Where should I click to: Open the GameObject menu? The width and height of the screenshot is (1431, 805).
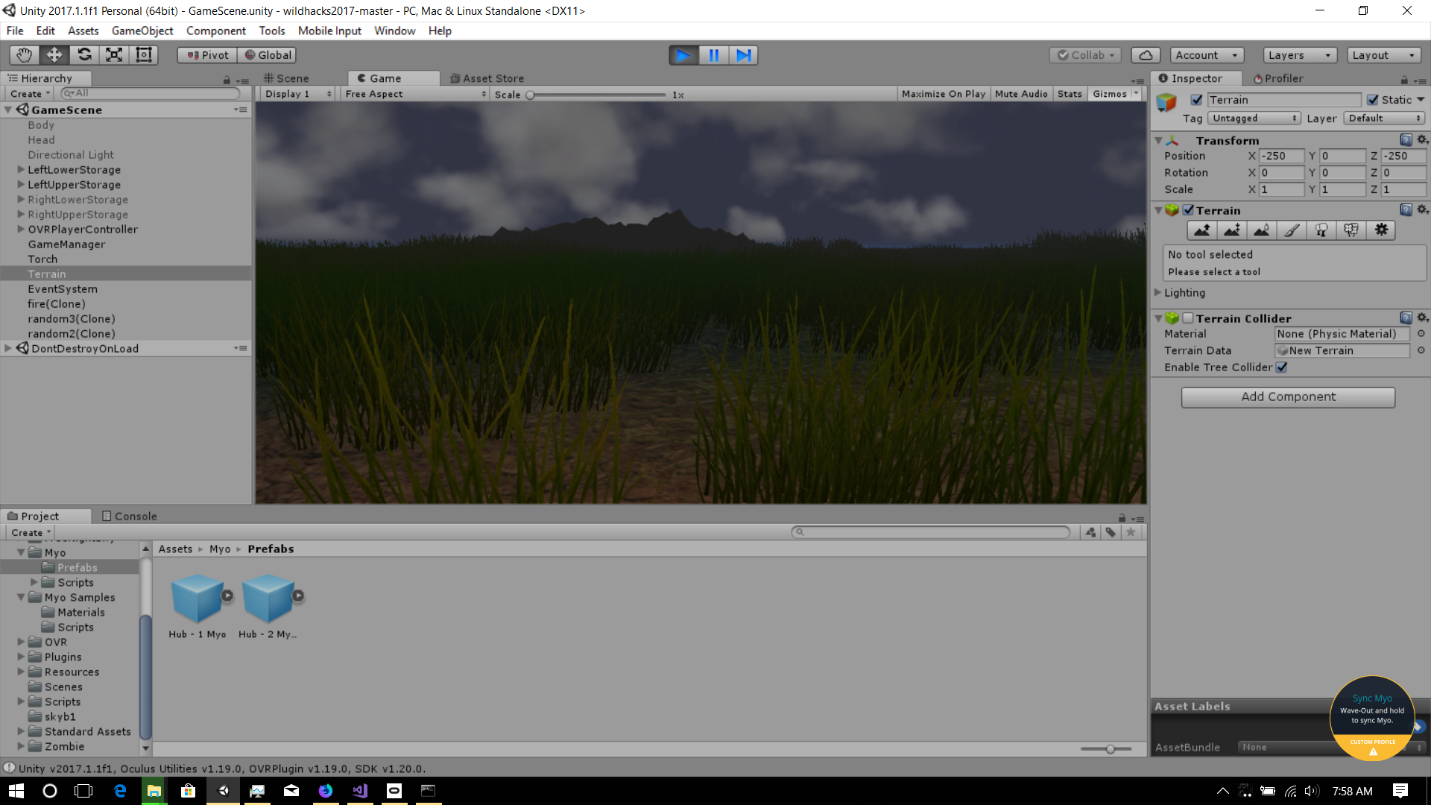[142, 31]
